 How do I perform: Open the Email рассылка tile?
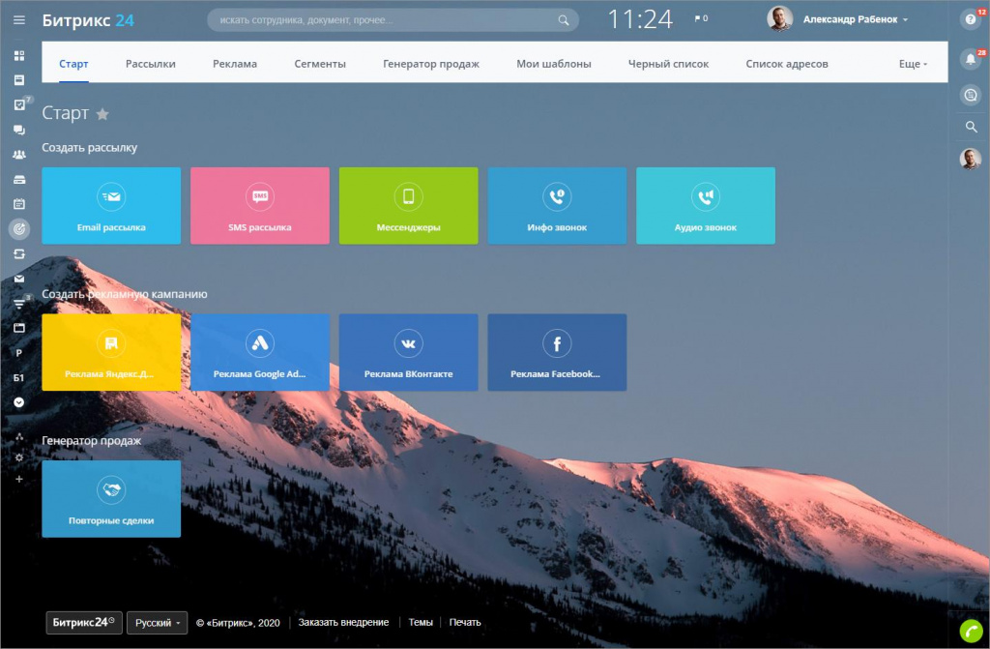click(x=111, y=205)
